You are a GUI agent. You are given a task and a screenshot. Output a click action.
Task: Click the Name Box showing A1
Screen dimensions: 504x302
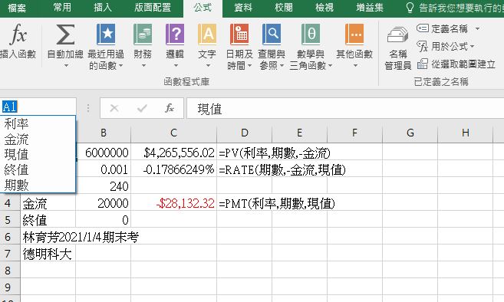point(38,107)
